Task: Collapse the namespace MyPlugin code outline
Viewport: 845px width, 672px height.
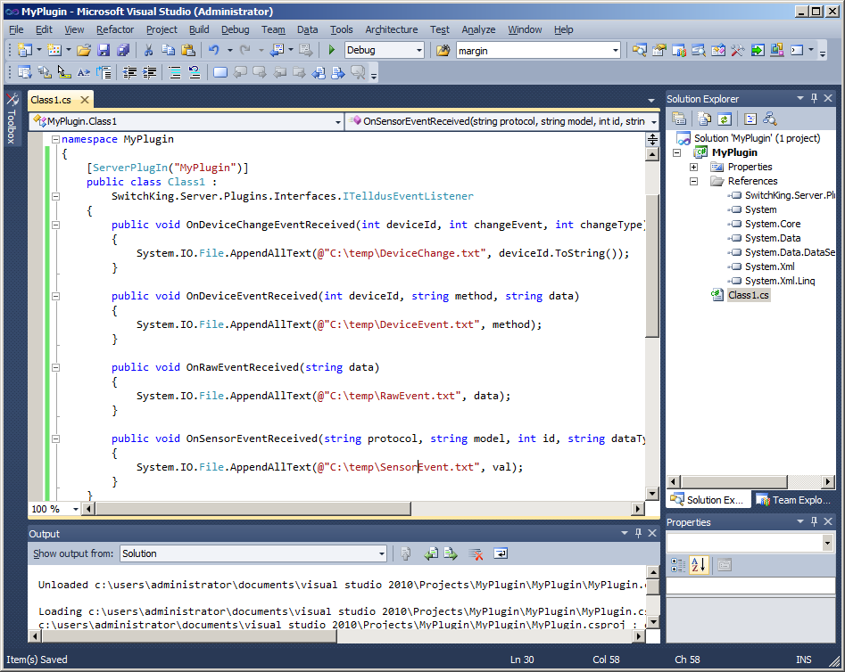Action: (55, 139)
